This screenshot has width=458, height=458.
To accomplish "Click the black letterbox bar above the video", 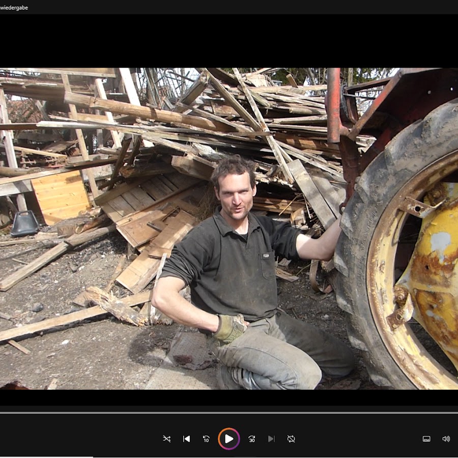I will point(229,41).
